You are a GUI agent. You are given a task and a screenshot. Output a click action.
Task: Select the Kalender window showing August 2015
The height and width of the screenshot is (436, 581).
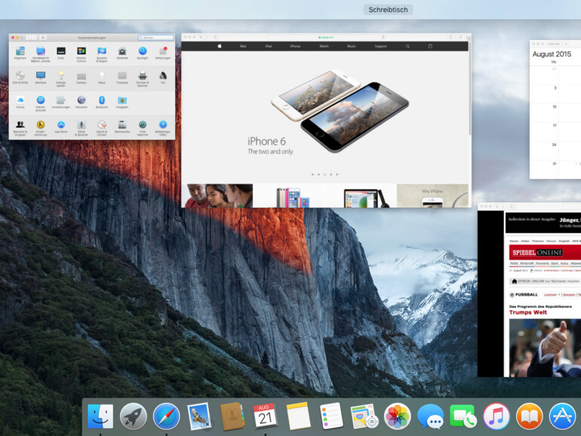[x=555, y=109]
